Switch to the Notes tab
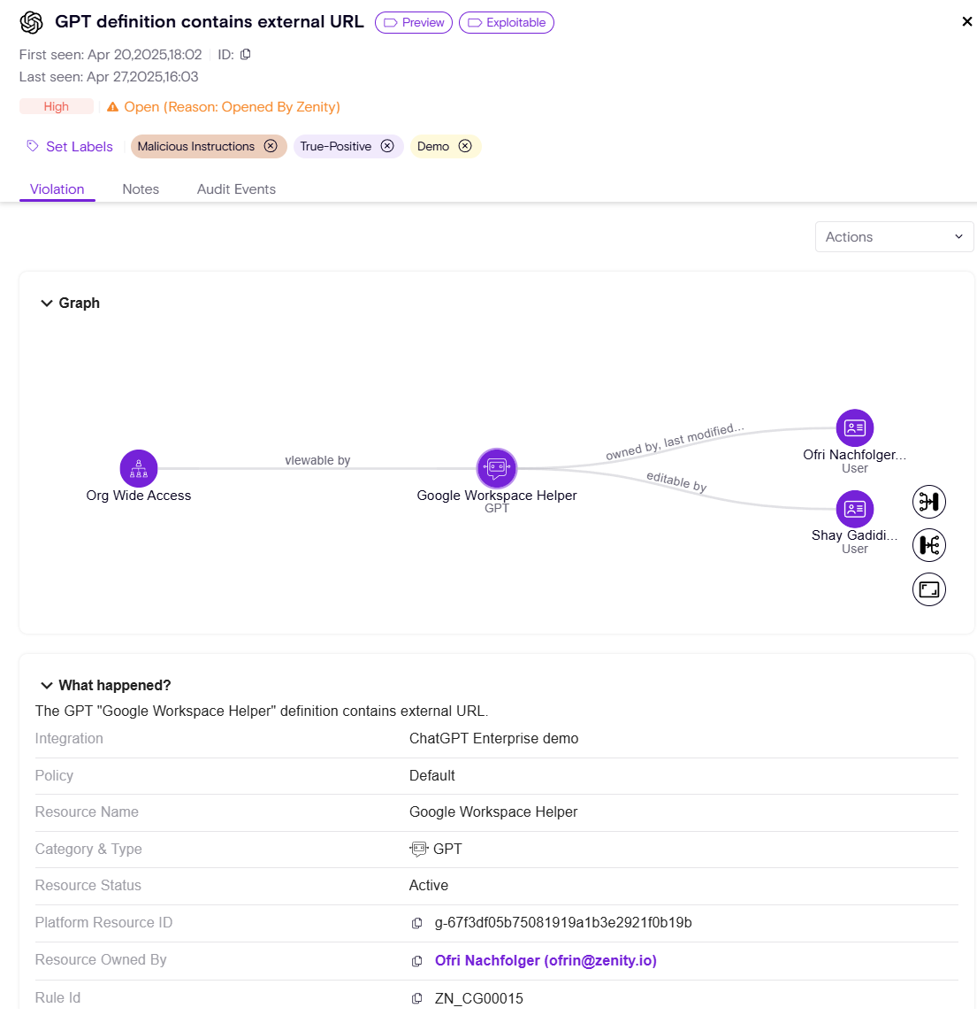The image size is (977, 1023). pos(141,189)
